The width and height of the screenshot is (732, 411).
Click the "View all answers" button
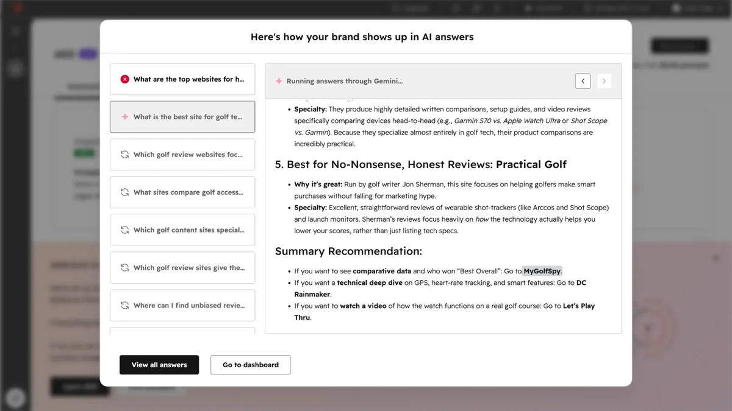[x=159, y=365]
